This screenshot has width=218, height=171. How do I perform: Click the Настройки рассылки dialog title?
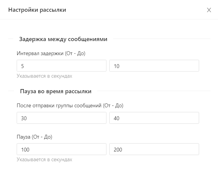(x=37, y=10)
